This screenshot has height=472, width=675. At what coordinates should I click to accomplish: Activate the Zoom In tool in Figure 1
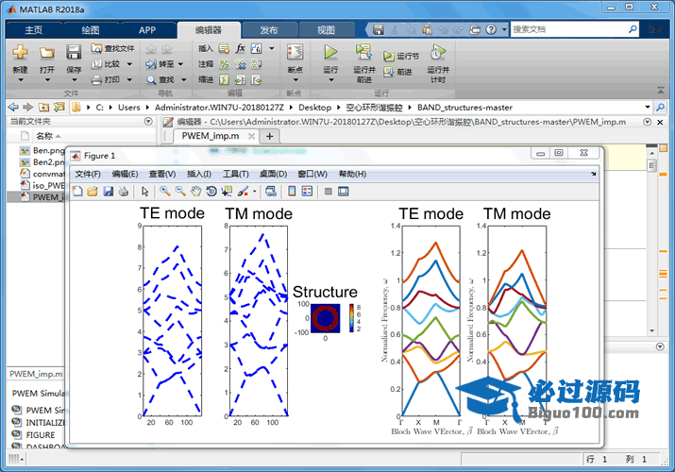(165, 192)
